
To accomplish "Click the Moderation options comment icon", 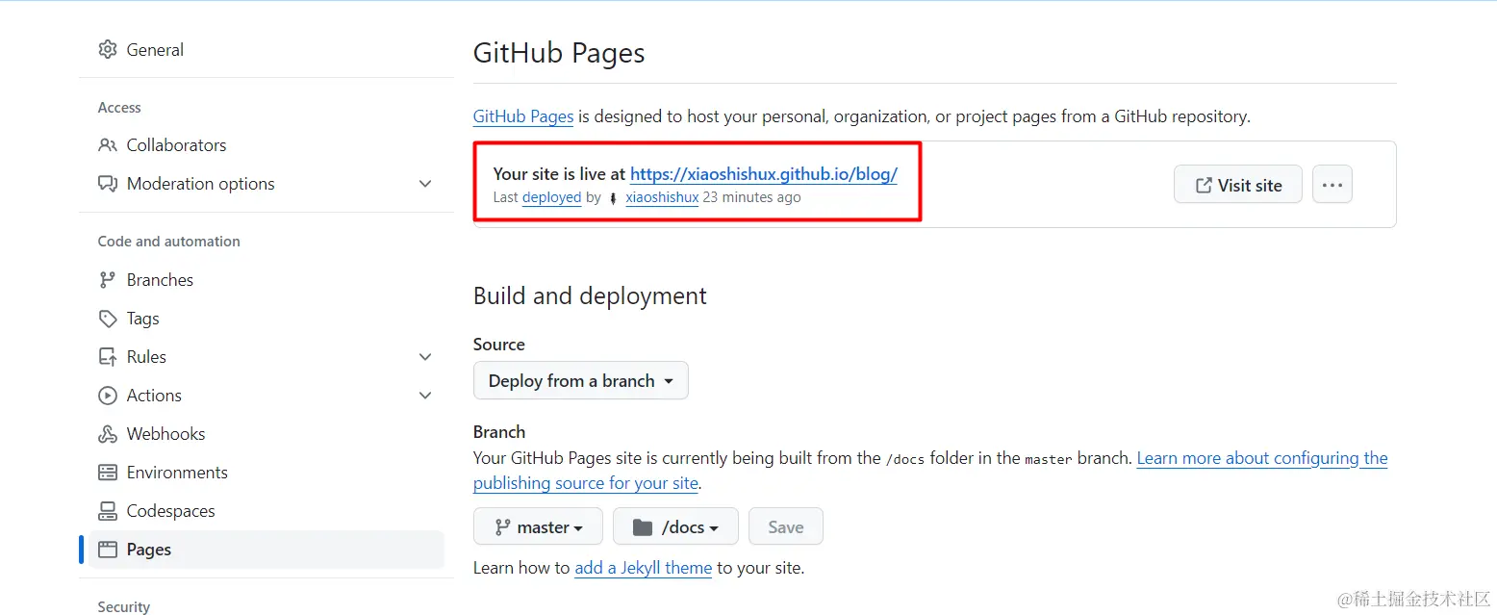I will [108, 184].
